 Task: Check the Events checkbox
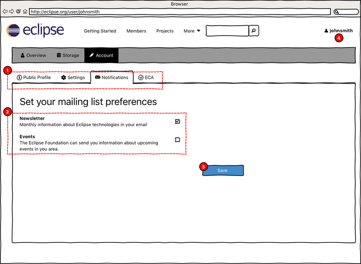pyautogui.click(x=177, y=140)
